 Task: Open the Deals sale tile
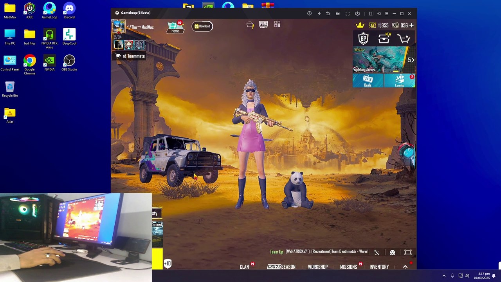(368, 80)
